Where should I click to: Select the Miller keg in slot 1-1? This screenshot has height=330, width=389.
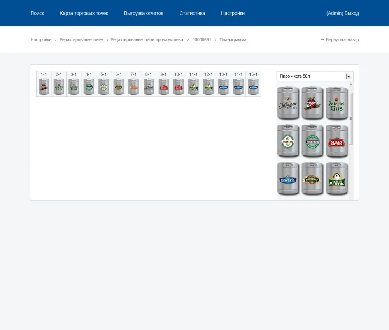coord(44,86)
